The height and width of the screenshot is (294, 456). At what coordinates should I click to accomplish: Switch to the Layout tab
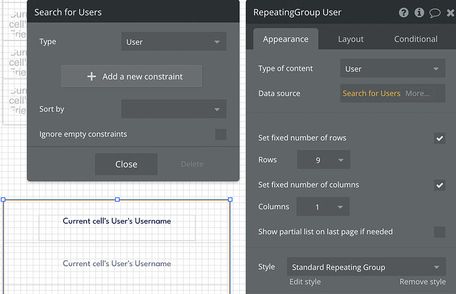pos(351,39)
